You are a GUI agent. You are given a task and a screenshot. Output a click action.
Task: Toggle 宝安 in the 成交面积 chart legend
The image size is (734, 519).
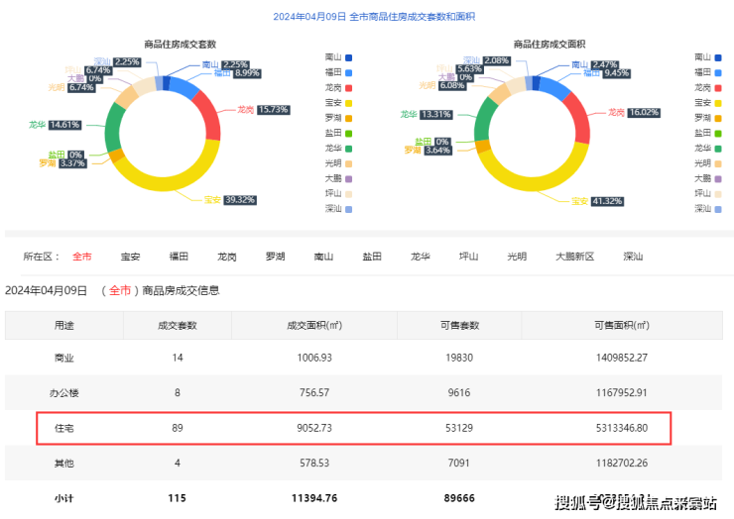click(708, 103)
